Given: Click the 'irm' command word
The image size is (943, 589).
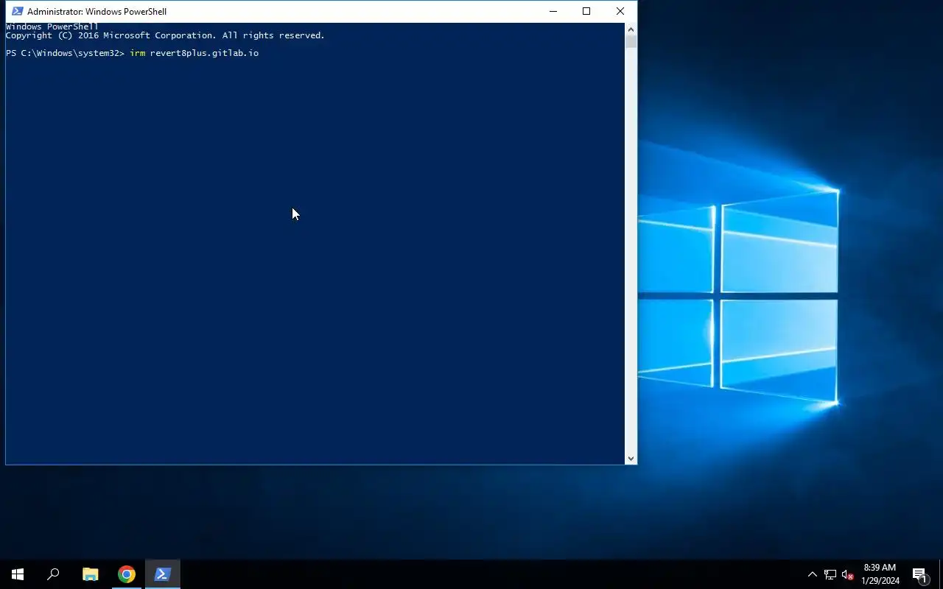Looking at the screenshot, I should coord(137,53).
